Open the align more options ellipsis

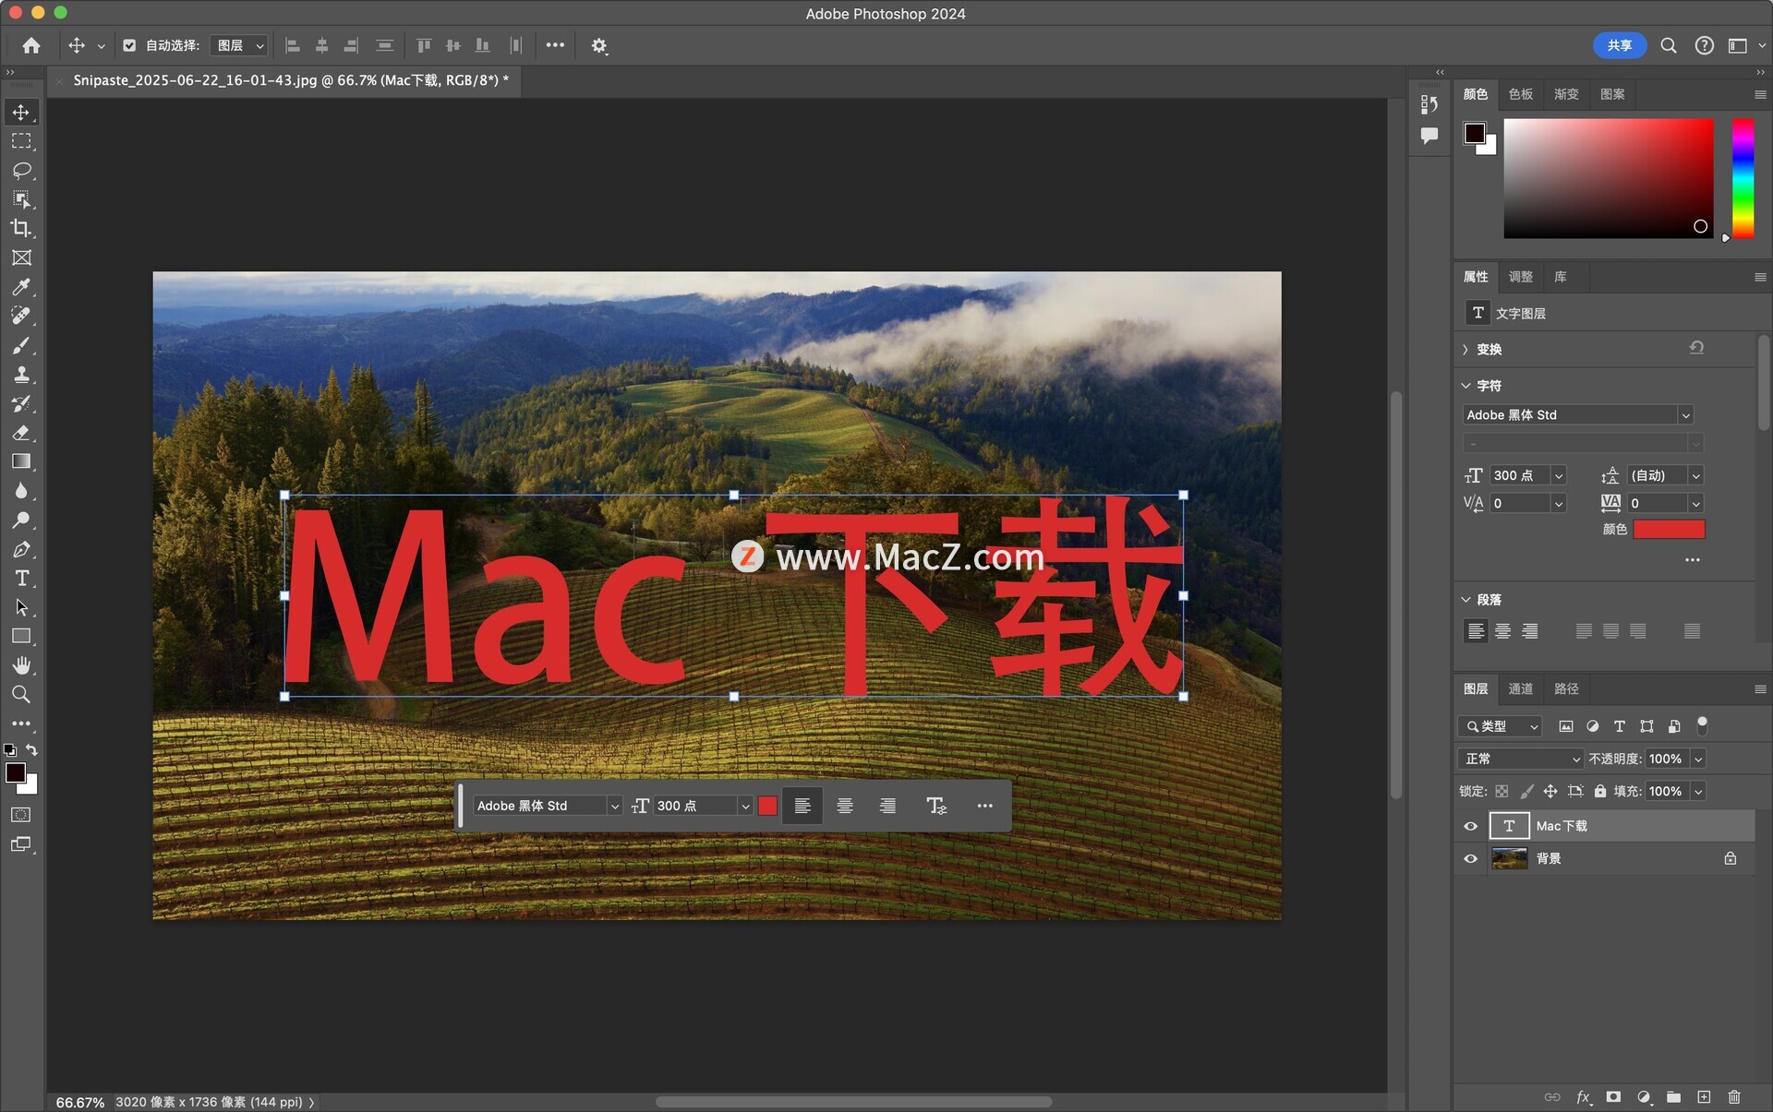(x=555, y=45)
